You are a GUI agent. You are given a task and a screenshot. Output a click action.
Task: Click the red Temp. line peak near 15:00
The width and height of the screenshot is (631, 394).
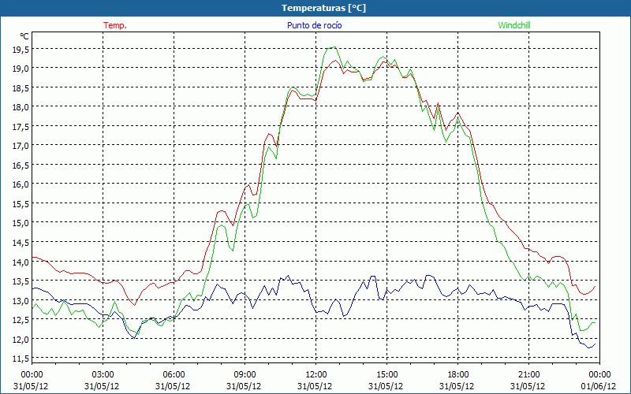[x=384, y=61]
